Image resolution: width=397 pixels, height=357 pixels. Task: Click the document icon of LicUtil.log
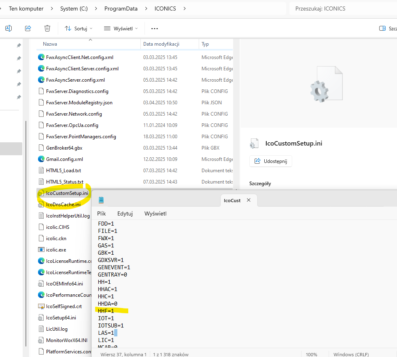click(41, 329)
